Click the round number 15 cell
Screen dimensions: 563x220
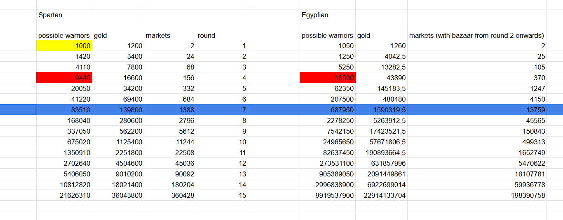tap(222, 195)
